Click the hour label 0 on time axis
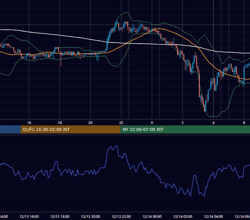This screenshot has width=250, height=220. point(152,123)
